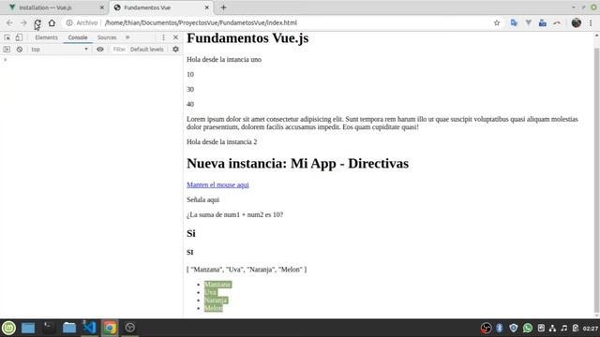
Task: Click the 'Hola desde la instancia 2' text
Action: tap(222, 142)
